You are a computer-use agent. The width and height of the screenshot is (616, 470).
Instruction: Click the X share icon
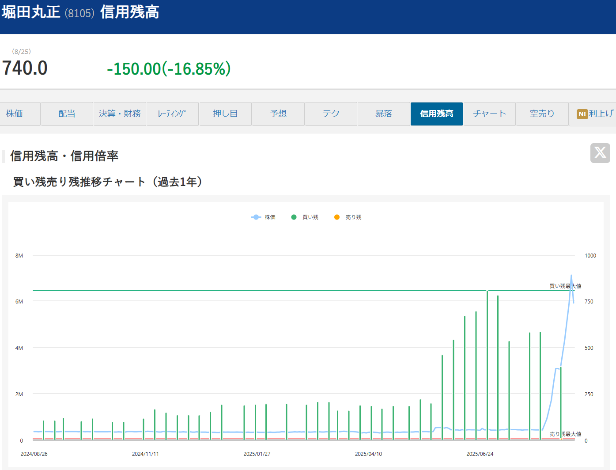click(x=600, y=153)
